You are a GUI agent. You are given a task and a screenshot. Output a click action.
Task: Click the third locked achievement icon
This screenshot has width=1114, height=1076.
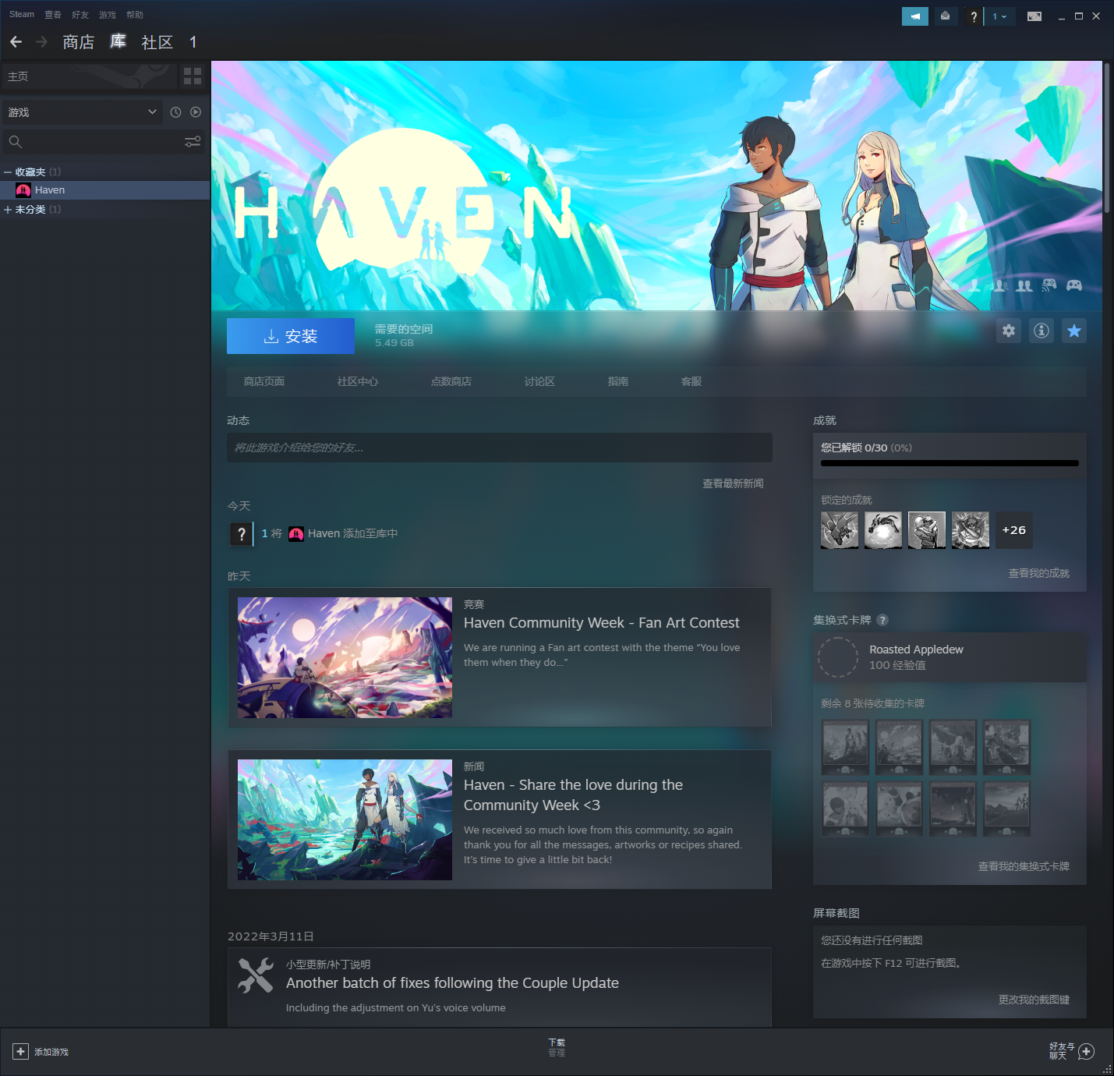[927, 530]
